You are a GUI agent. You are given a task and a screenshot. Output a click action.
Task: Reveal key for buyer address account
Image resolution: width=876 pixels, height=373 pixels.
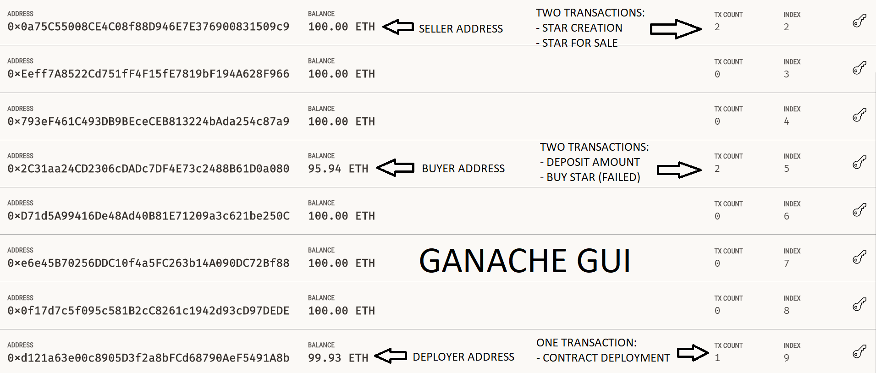point(859,162)
